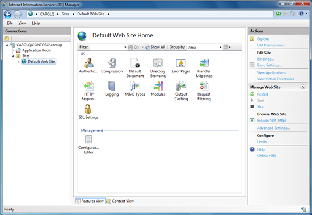
Task: Open the MIME Types feature
Action: pos(135,88)
